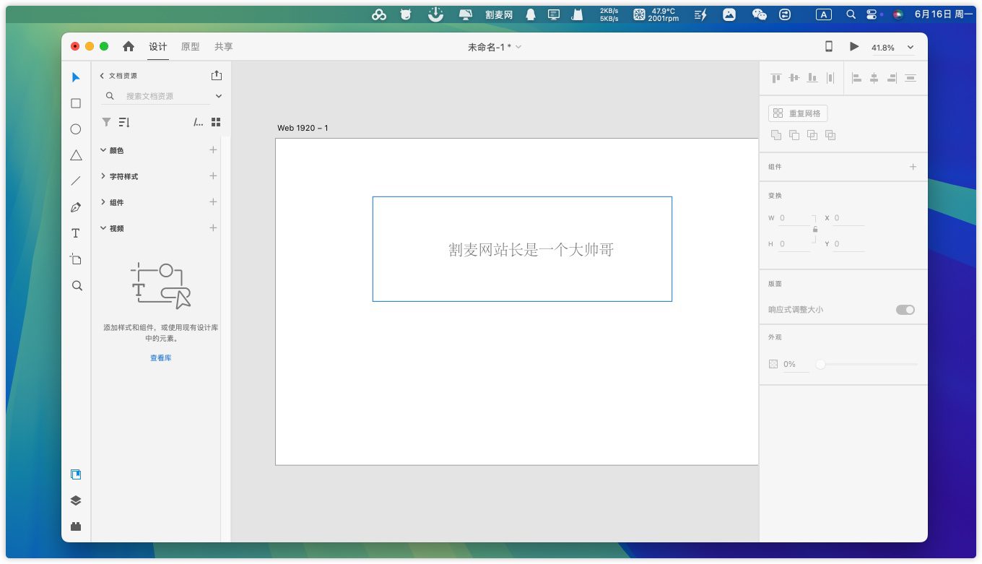Switch to the 共享 tab
The image size is (982, 564).
223,47
